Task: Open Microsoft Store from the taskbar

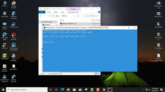Action: tap(74, 90)
